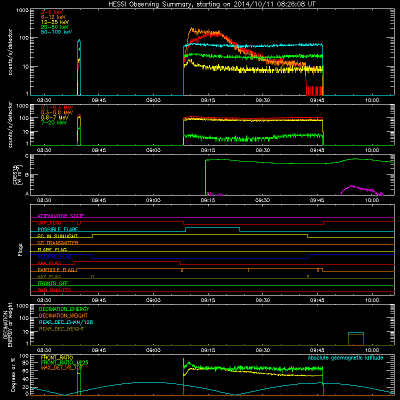Click the DECIMATION_ENERGY legend entry
Image resolution: width=400 pixels, height=400 pixels.
(64, 309)
